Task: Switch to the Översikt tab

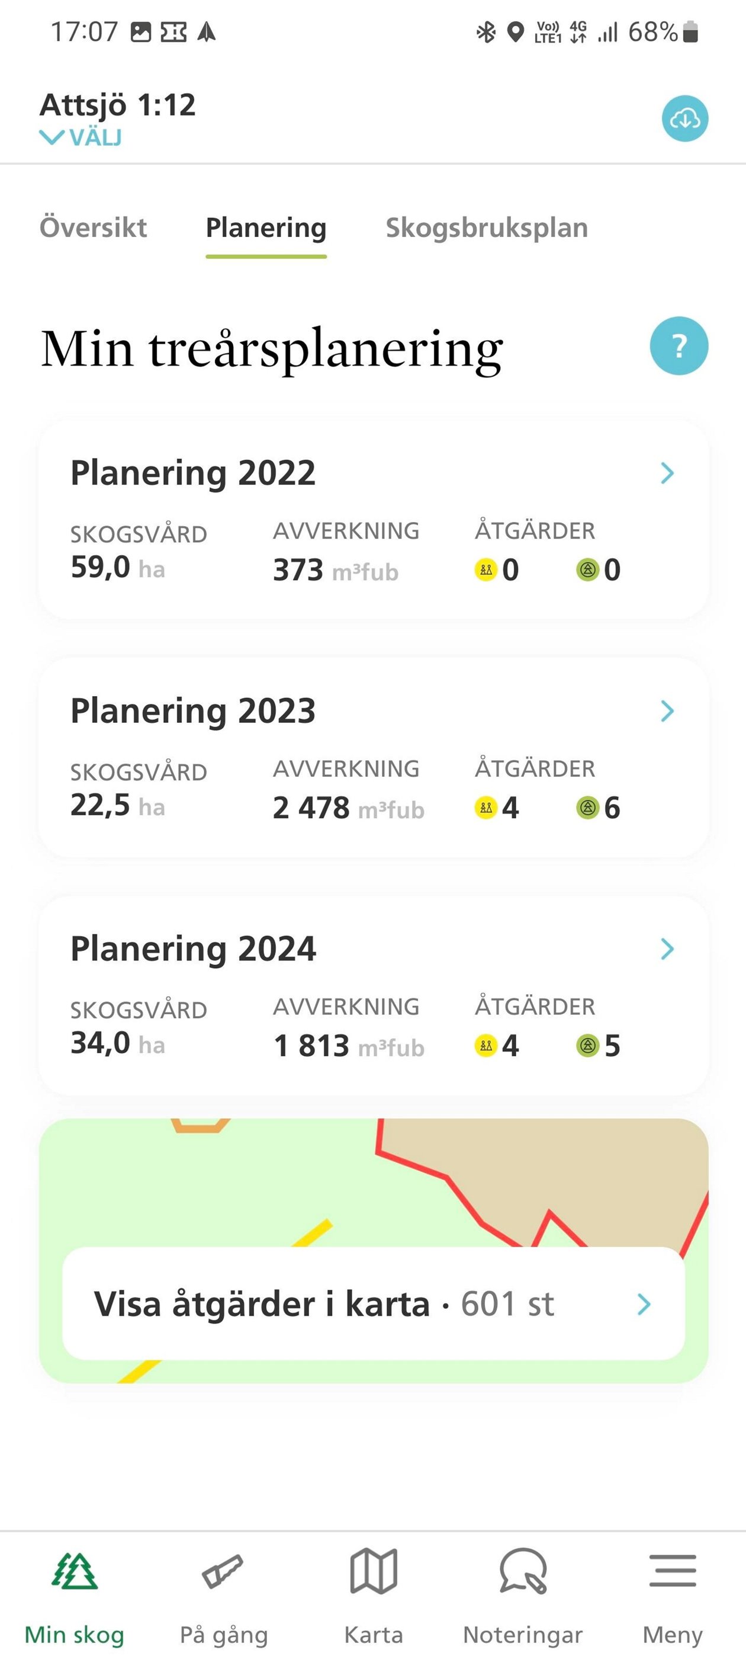Action: pos(94,228)
